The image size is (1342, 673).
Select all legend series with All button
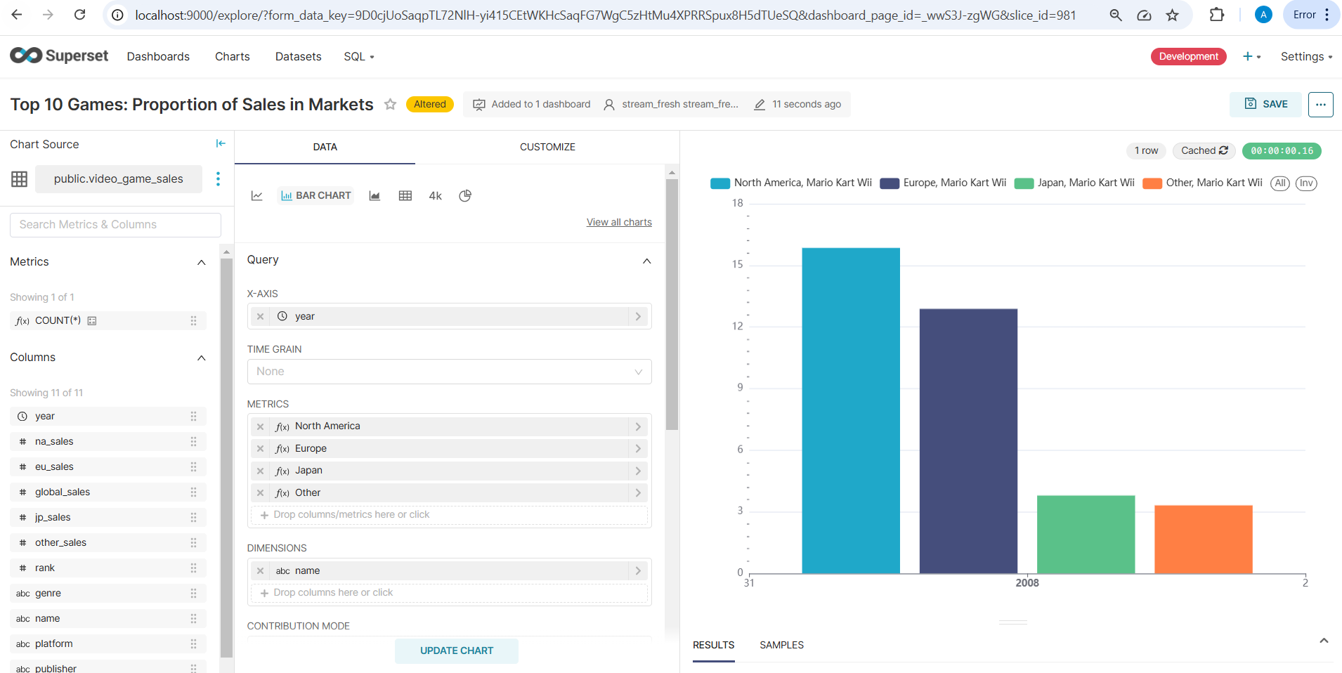point(1280,183)
